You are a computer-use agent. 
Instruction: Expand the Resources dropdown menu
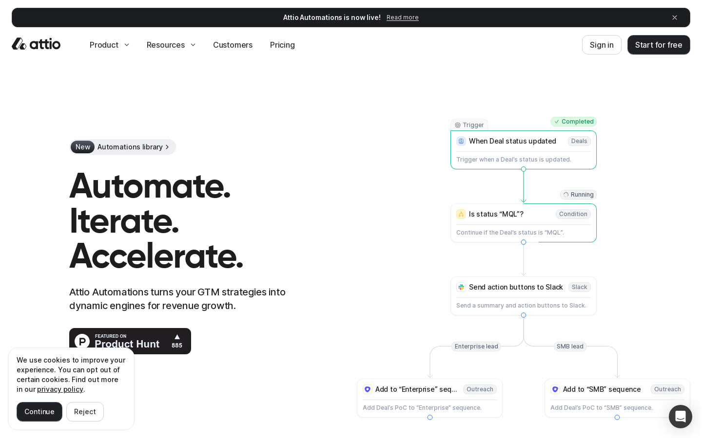[171, 45]
